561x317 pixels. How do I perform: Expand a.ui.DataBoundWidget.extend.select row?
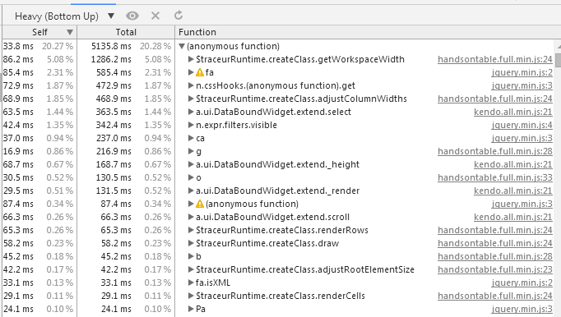coord(191,112)
